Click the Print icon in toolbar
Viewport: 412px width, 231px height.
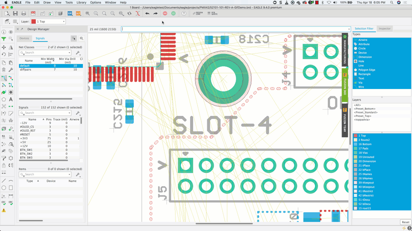coord(24,14)
